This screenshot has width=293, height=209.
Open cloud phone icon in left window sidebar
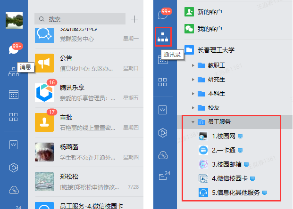(x=14, y=190)
